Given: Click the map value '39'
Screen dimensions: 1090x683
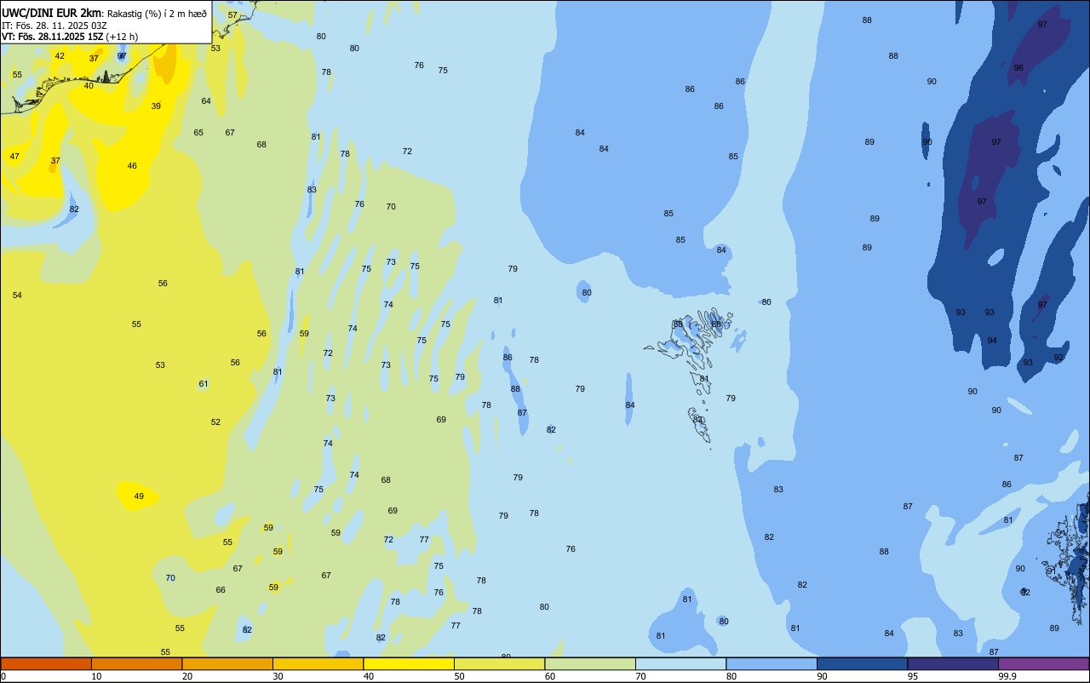Looking at the screenshot, I should click(156, 106).
